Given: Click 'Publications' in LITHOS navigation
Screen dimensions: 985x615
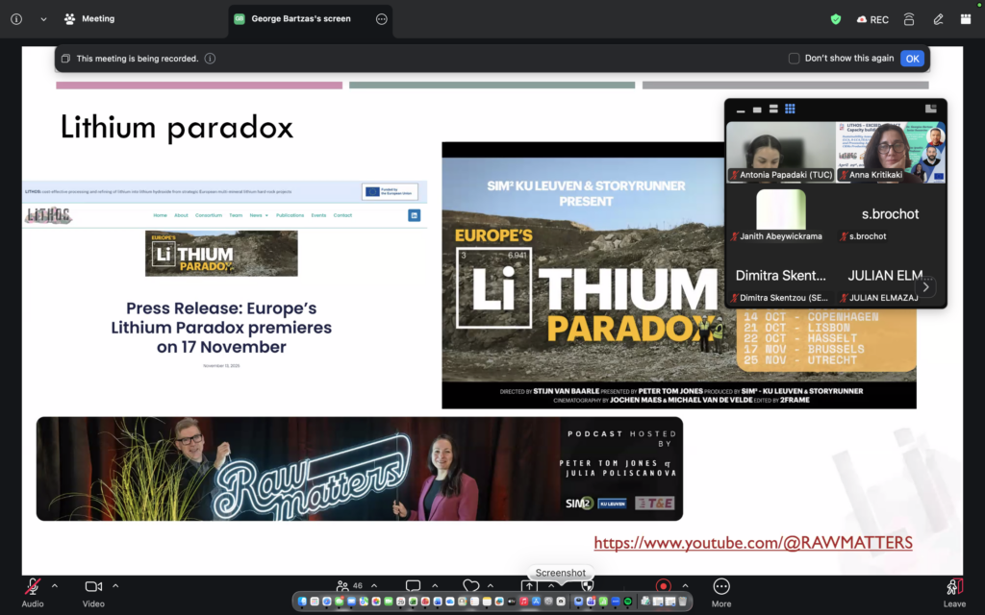Looking at the screenshot, I should click(290, 215).
